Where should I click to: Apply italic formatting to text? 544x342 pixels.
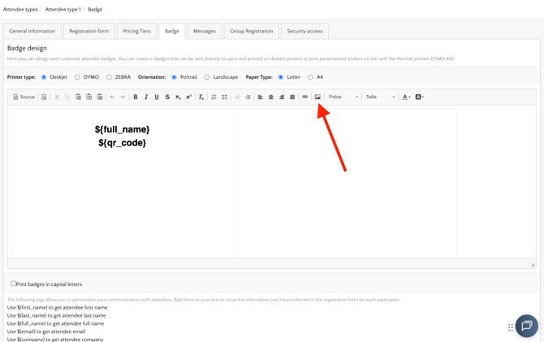click(x=146, y=97)
